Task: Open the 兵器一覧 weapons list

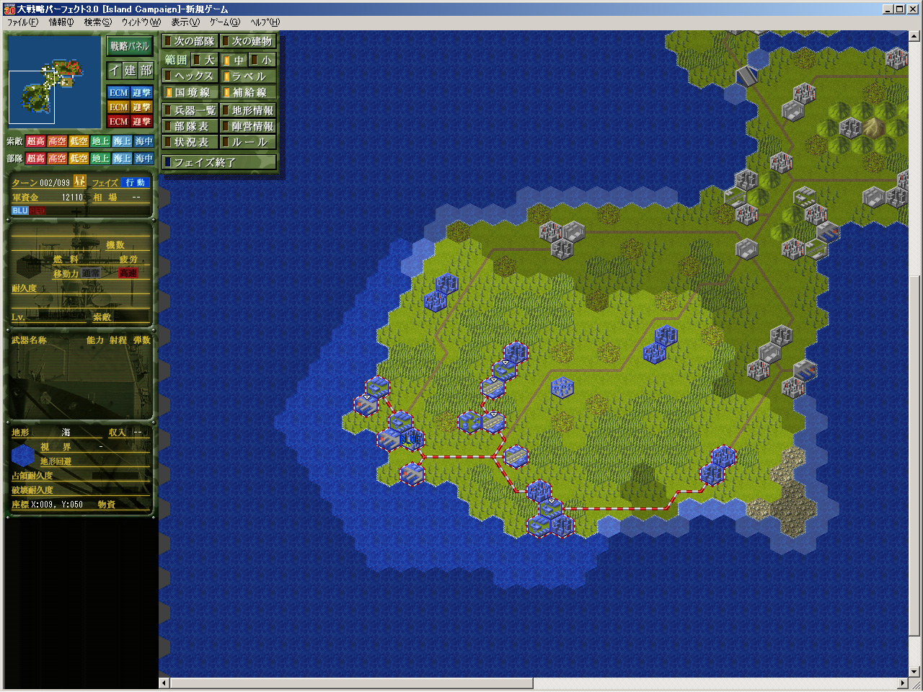Action: pyautogui.click(x=190, y=110)
